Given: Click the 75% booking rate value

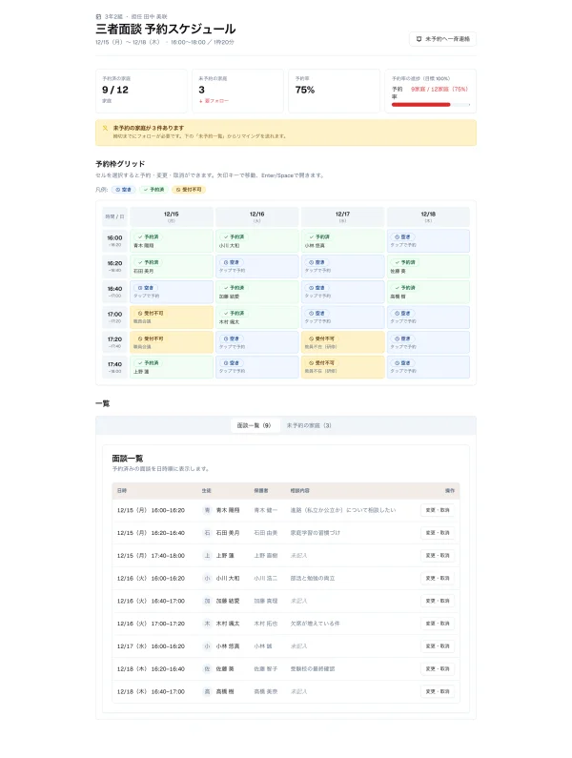Looking at the screenshot, I should 305,90.
